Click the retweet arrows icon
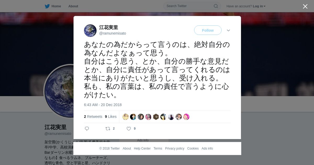The image size is (314, 165). point(108,129)
